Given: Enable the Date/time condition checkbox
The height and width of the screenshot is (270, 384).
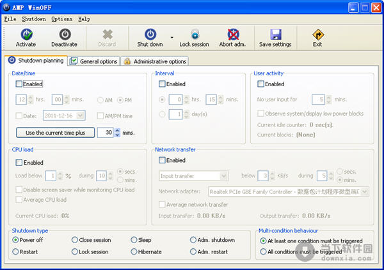Looking at the screenshot, I should pyautogui.click(x=19, y=84).
